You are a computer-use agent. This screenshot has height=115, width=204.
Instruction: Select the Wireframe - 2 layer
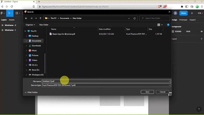[10, 25]
